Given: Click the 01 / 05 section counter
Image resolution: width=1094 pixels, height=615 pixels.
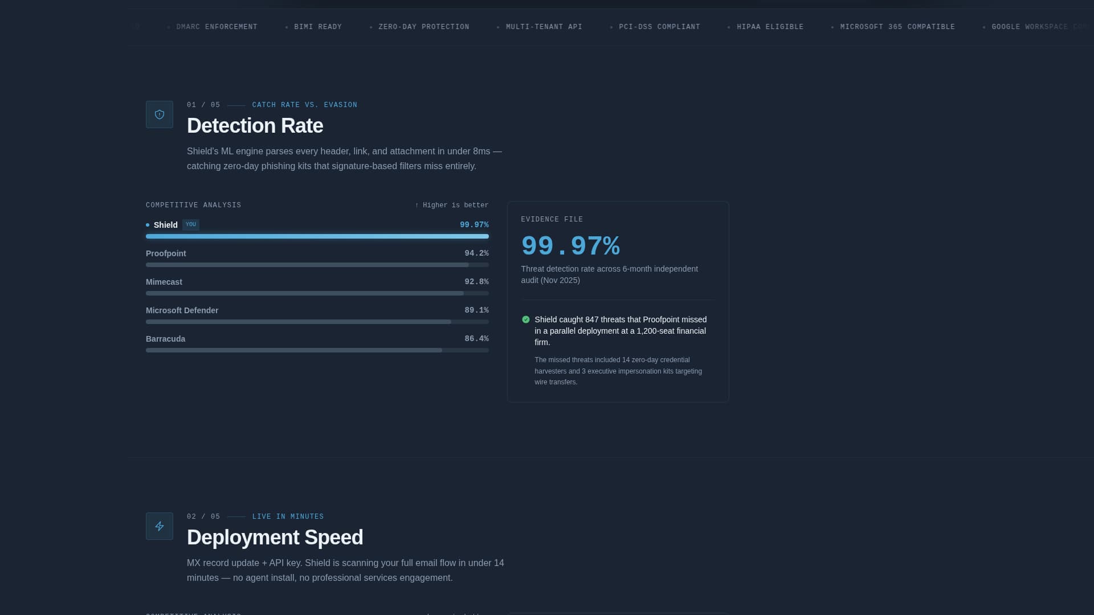Looking at the screenshot, I should pyautogui.click(x=203, y=105).
